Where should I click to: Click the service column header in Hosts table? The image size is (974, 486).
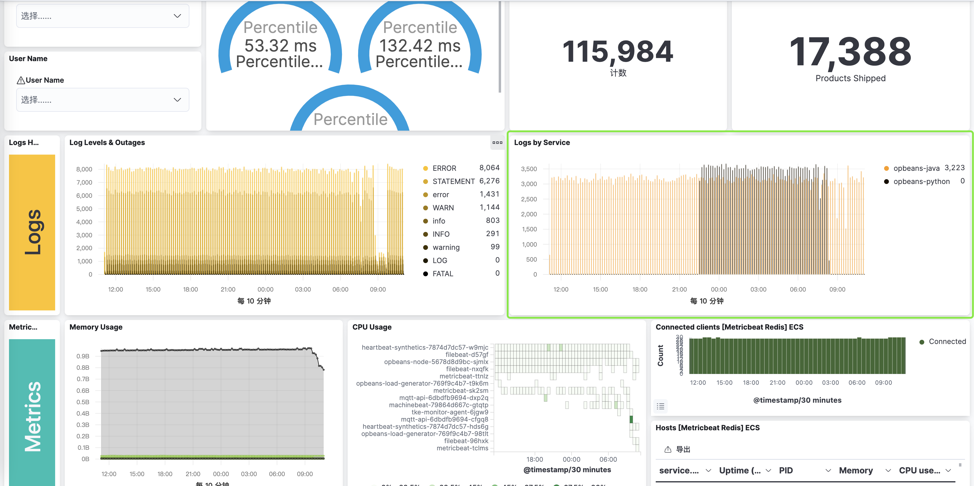point(679,470)
